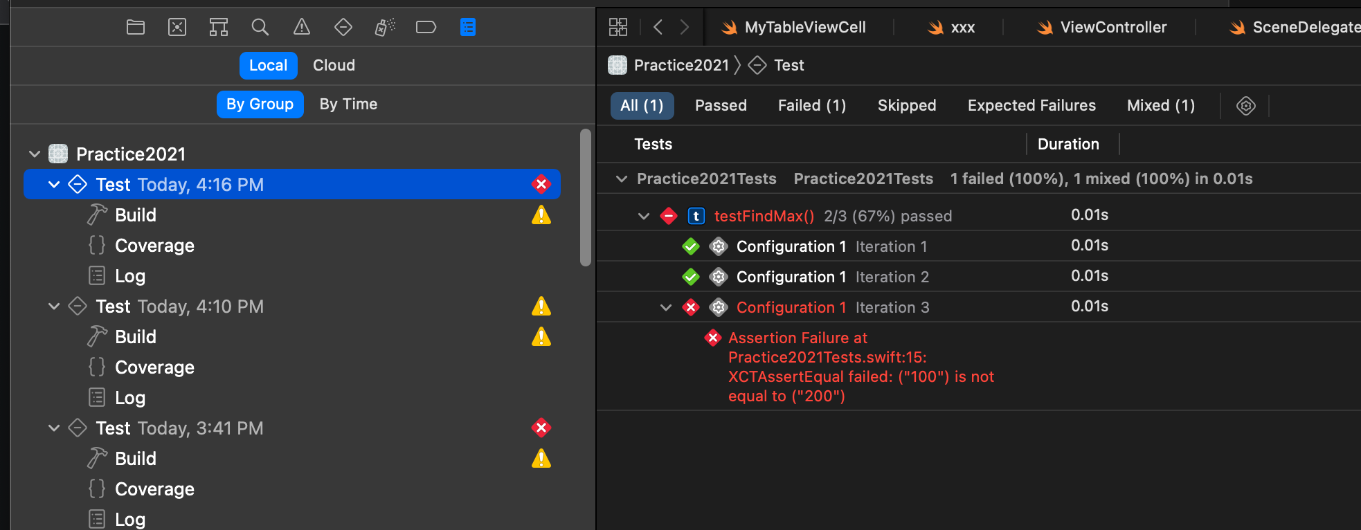Image resolution: width=1361 pixels, height=530 pixels.
Task: Collapse the testFindMax() test row
Action: [x=644, y=217]
